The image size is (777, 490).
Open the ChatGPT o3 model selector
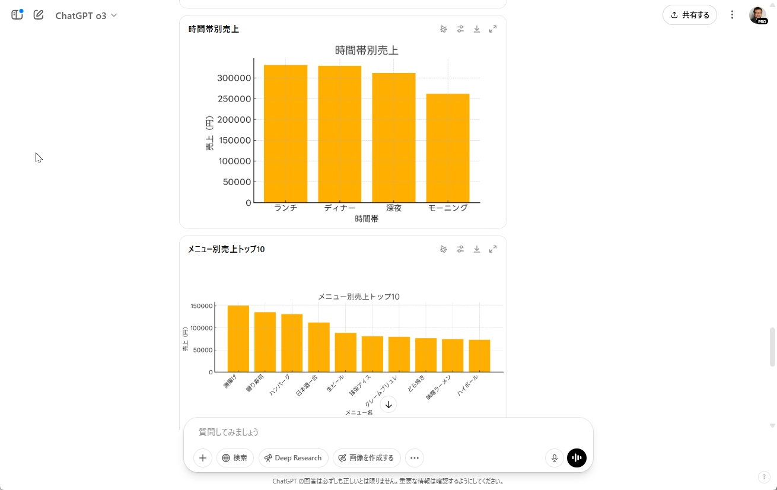[x=86, y=15]
